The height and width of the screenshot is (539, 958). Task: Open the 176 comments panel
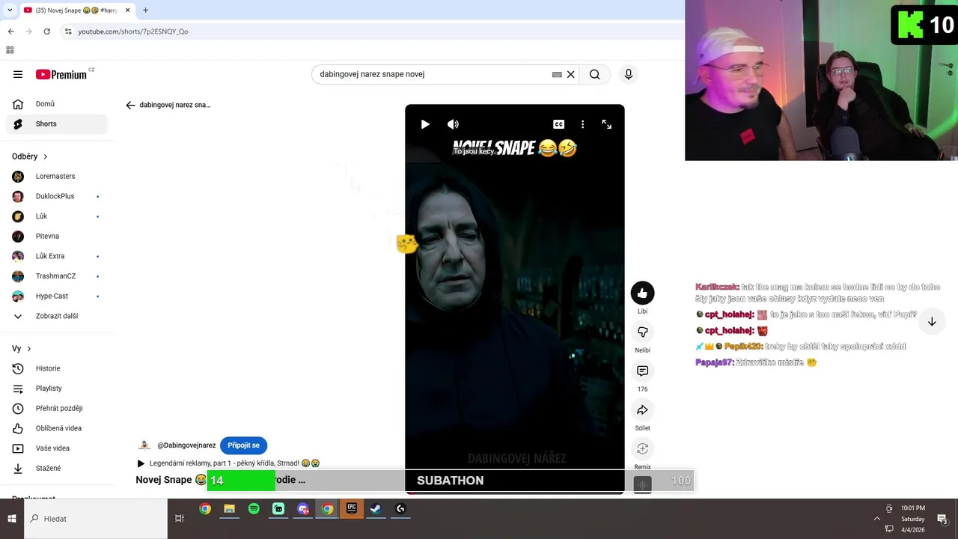pyautogui.click(x=642, y=371)
